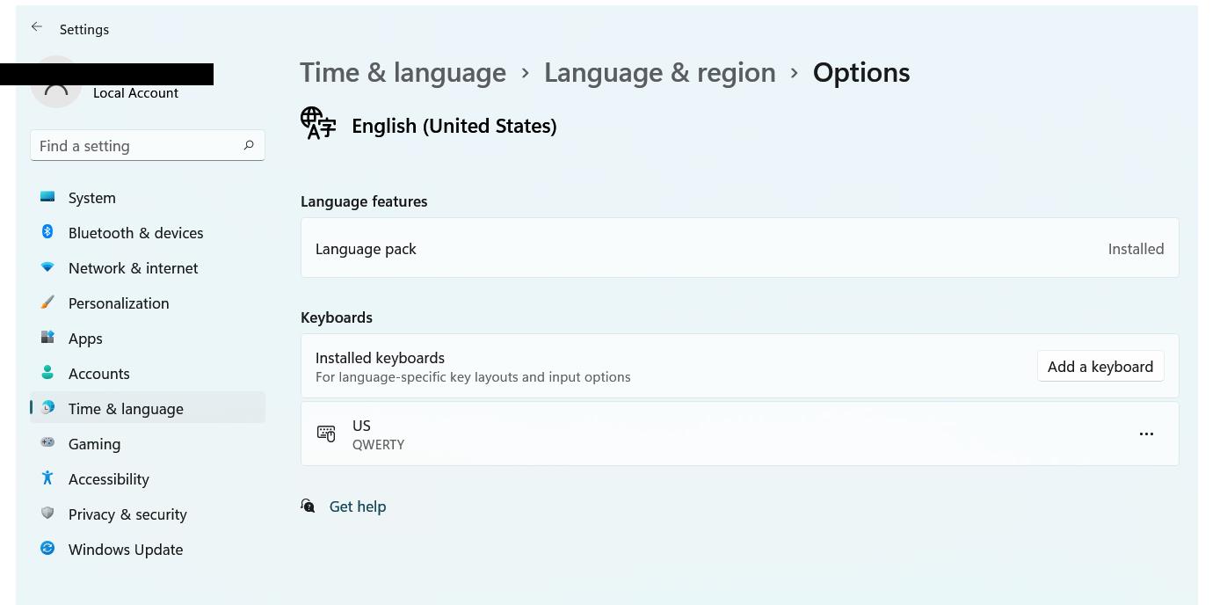Screen dimensions: 1227x605
Task: Click the Get help headset icon
Action: click(308, 506)
